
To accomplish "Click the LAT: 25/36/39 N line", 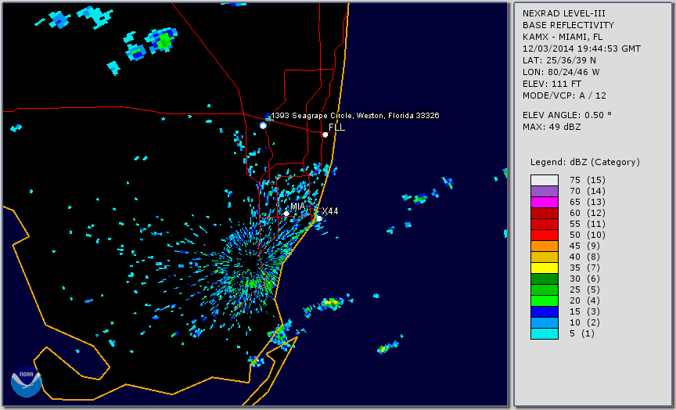I will pyautogui.click(x=559, y=60).
